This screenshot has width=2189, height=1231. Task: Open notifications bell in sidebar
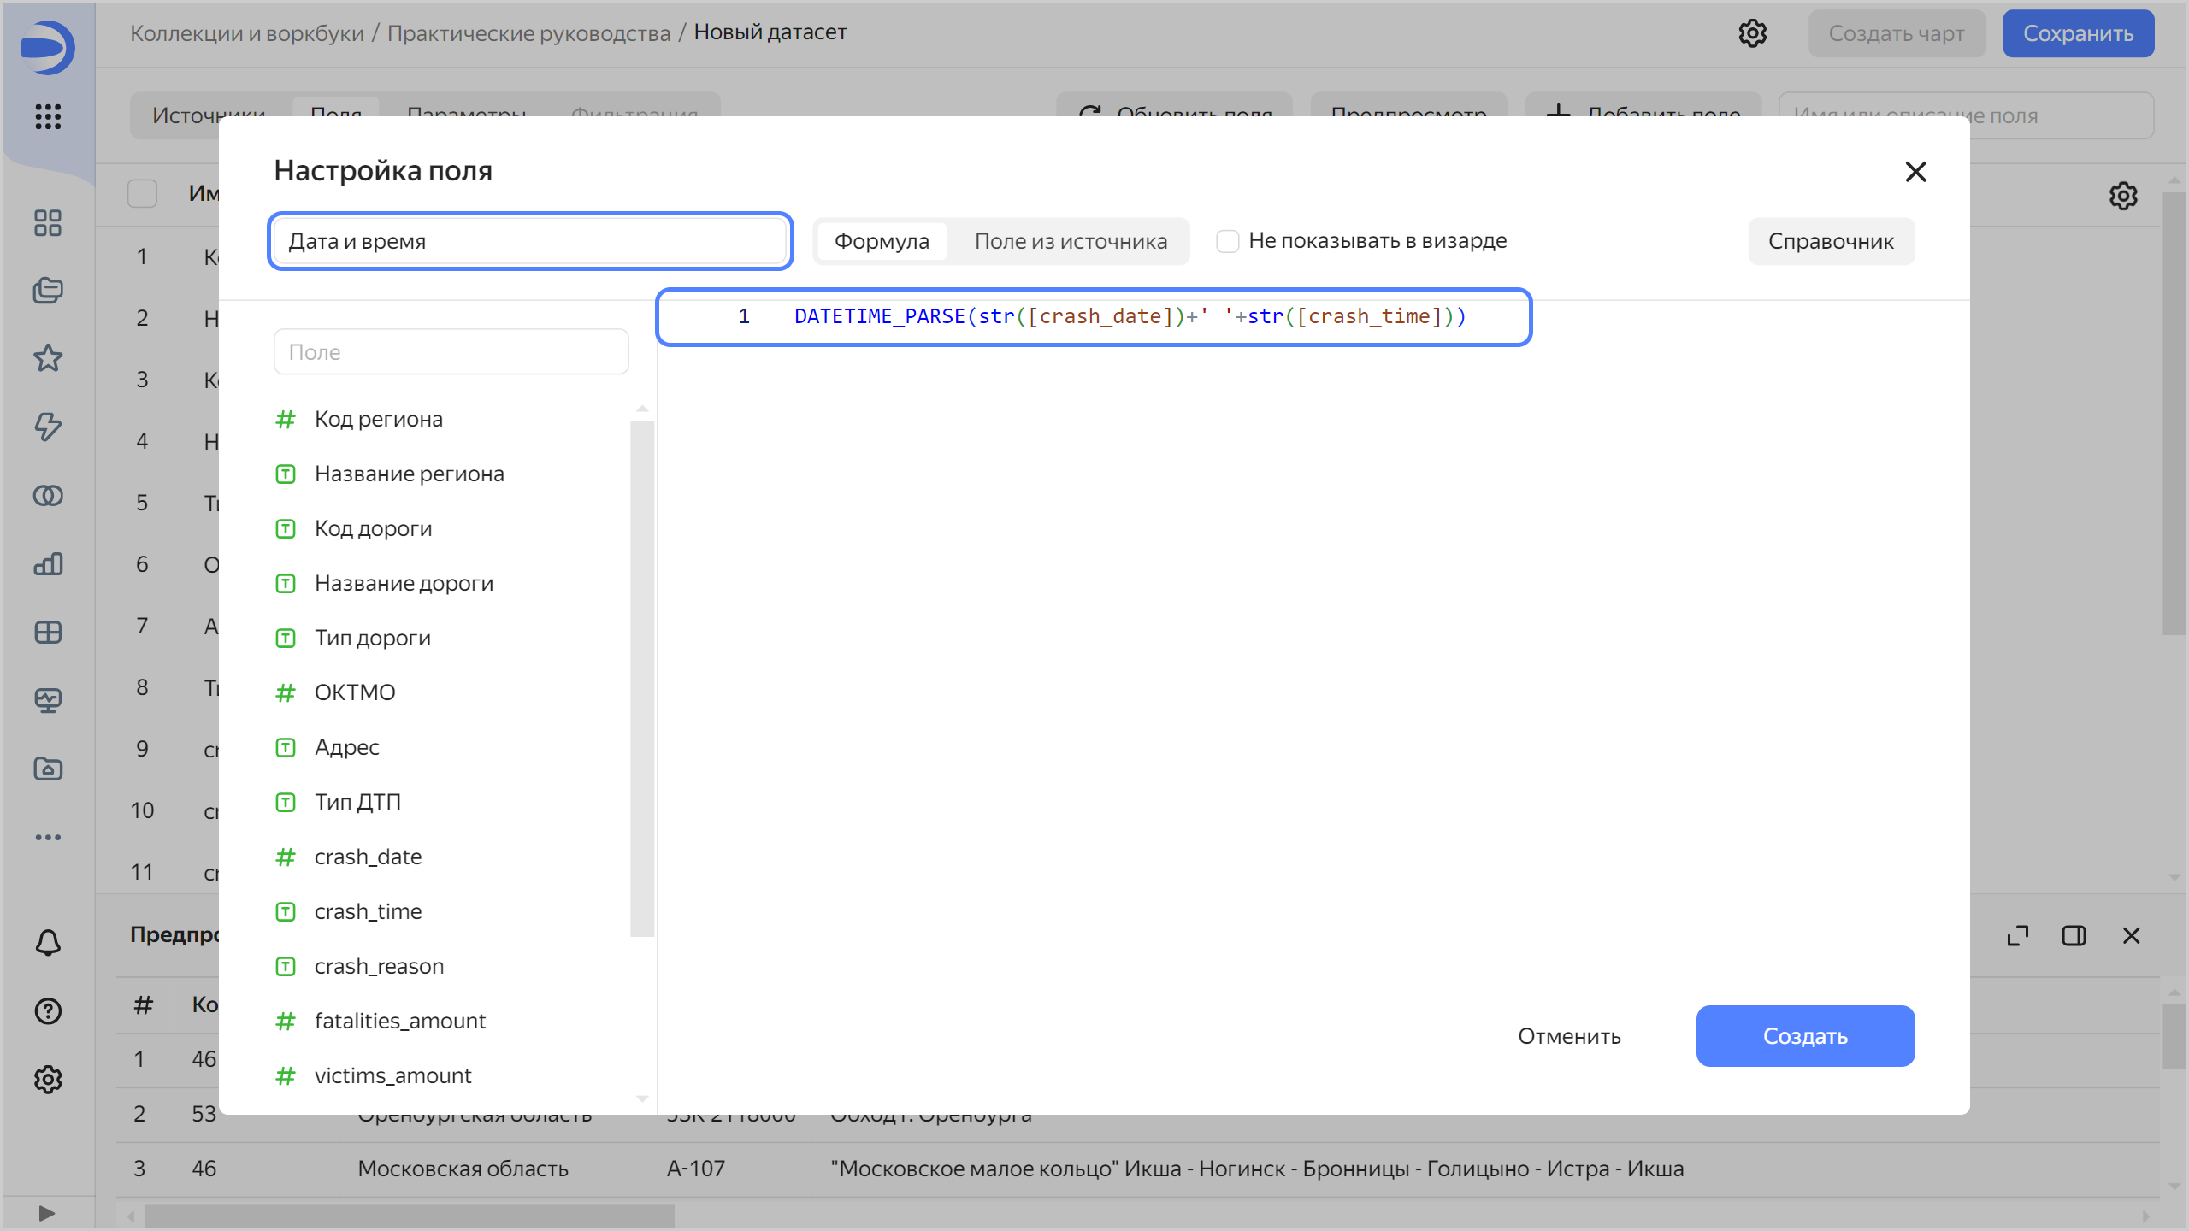[48, 943]
